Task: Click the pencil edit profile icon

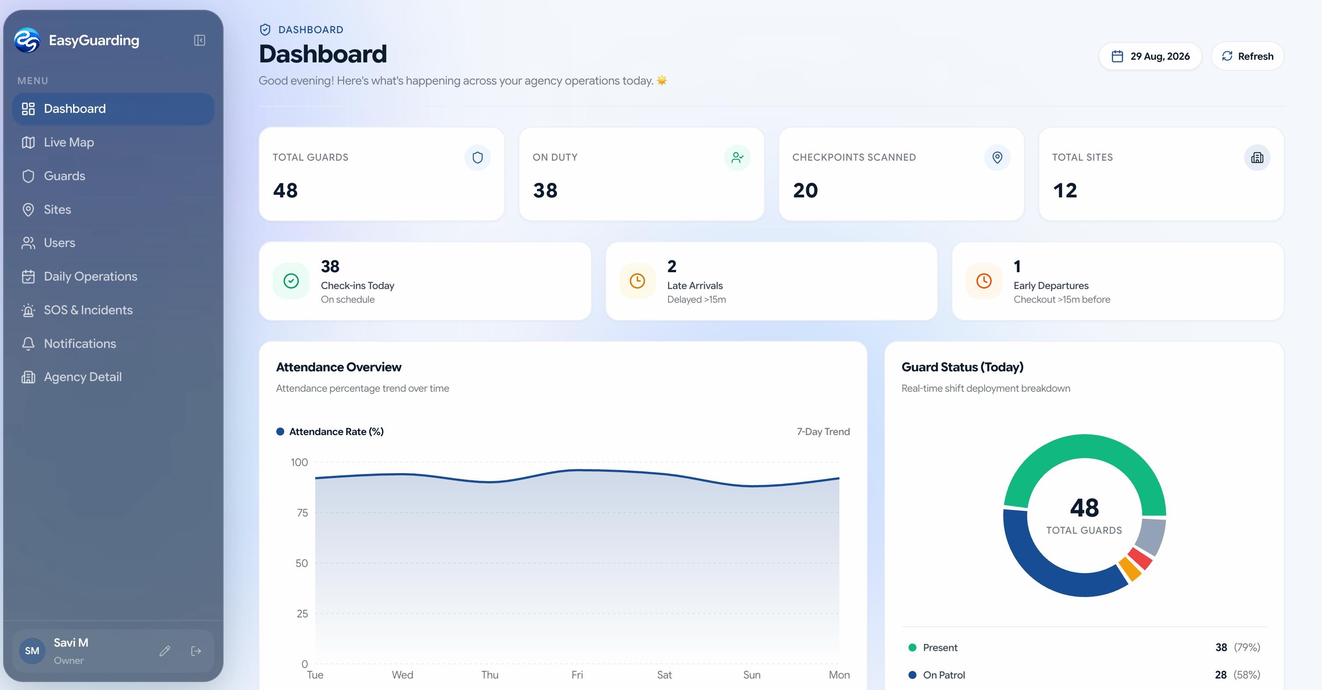Action: (165, 651)
